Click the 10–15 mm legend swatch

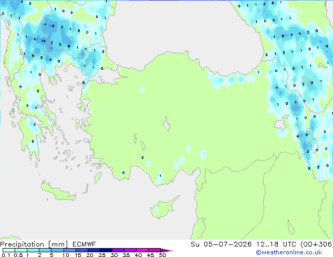point(69,250)
